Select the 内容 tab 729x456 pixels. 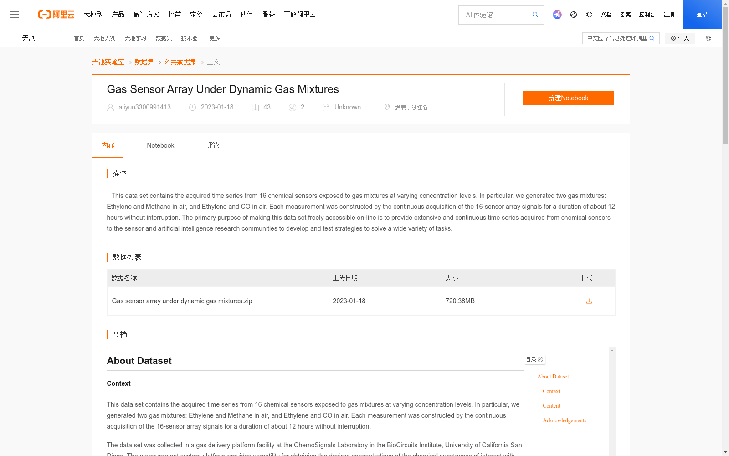click(x=108, y=145)
